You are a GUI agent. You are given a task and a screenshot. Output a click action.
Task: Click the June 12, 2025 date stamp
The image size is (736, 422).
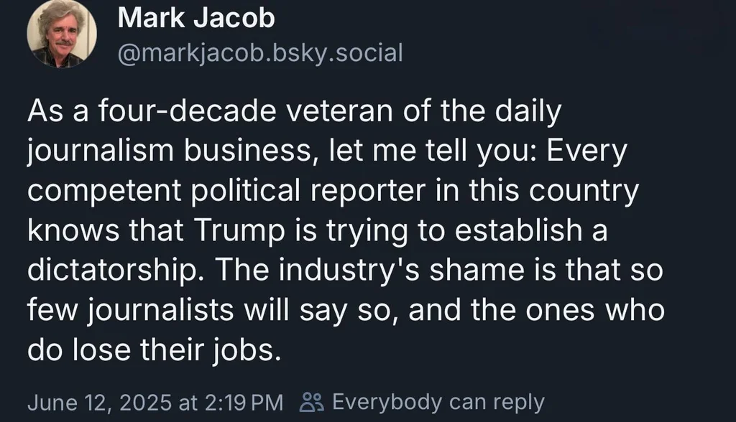99,403
